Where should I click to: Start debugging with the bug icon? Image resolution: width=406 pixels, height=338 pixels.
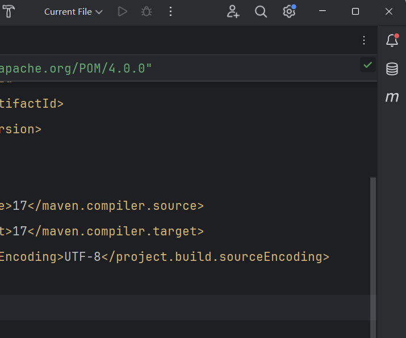147,11
